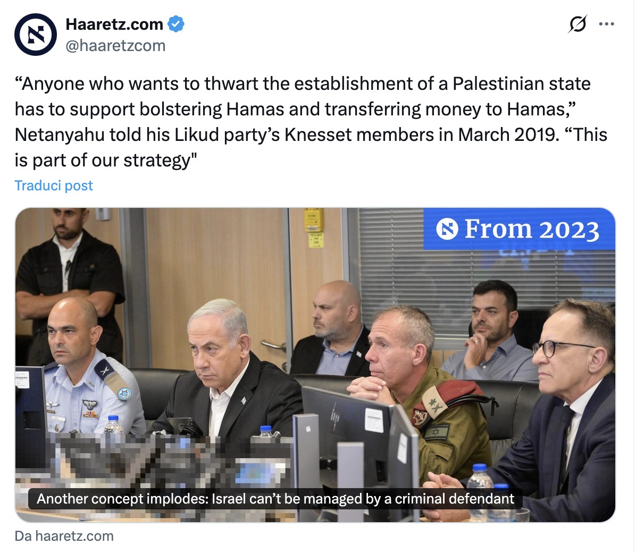Open the Haaretz profile avatar

click(x=36, y=35)
